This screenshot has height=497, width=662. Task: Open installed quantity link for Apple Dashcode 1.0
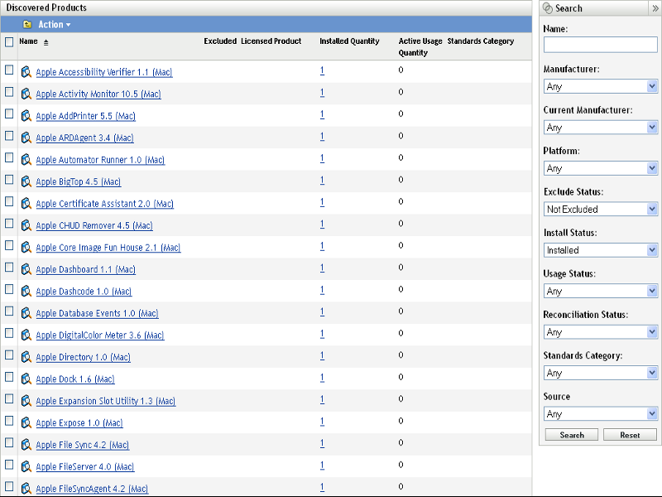pos(322,290)
